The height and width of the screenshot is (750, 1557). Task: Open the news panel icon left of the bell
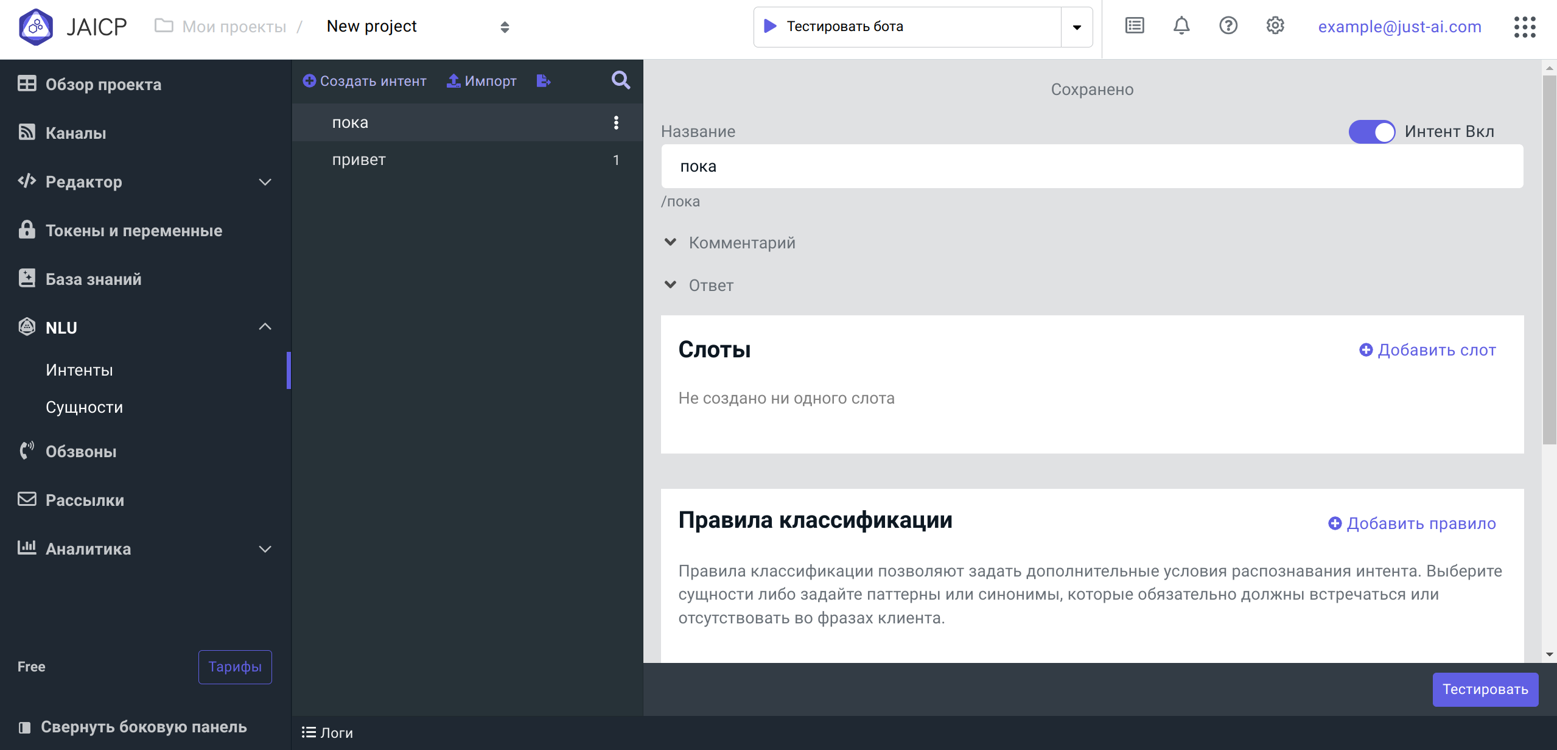tap(1133, 26)
